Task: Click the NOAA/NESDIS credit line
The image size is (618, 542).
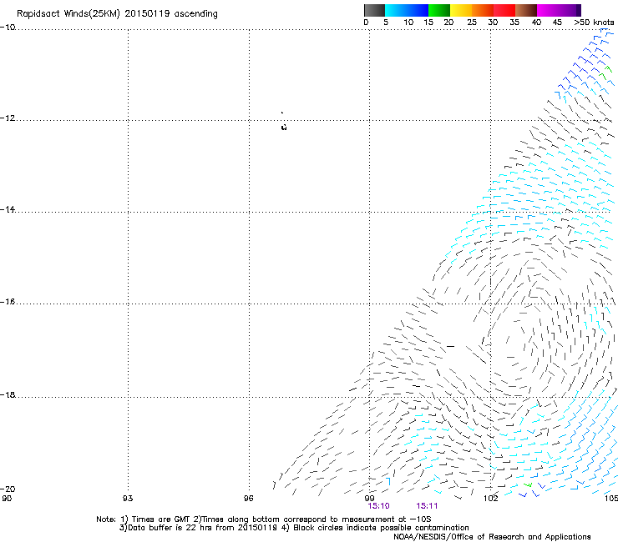Action: click(492, 537)
